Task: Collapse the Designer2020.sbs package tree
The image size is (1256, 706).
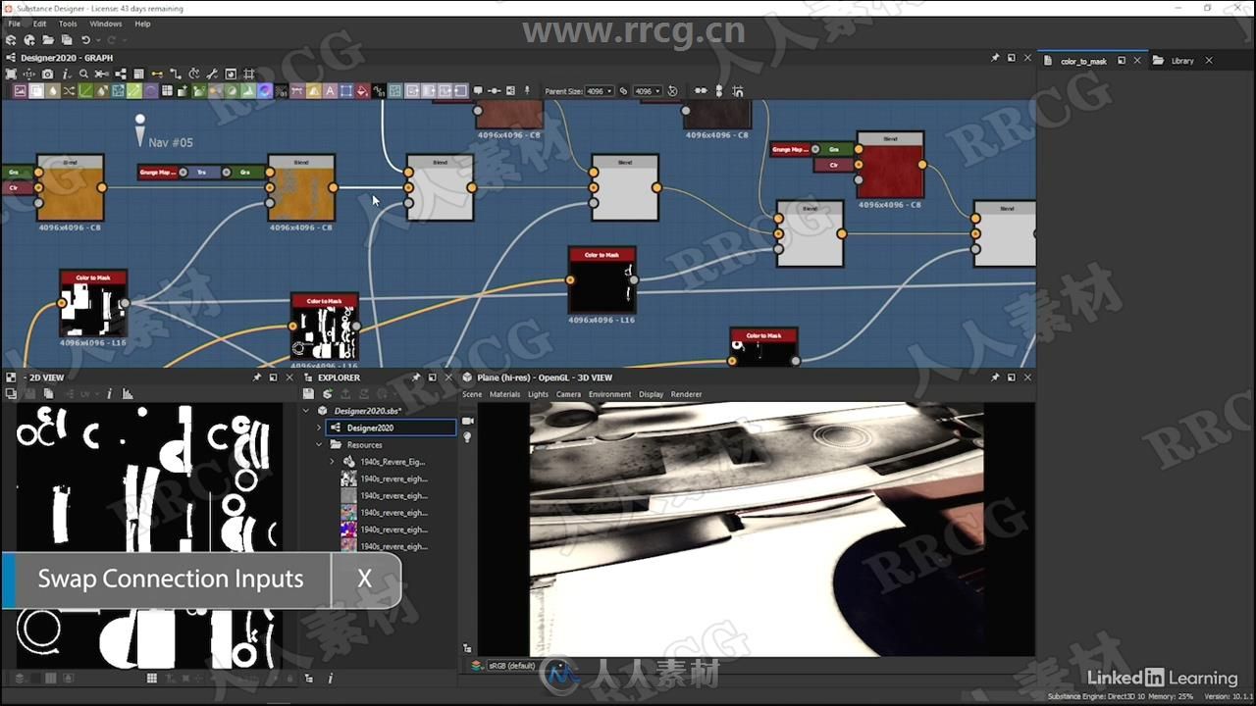Action: pos(307,411)
